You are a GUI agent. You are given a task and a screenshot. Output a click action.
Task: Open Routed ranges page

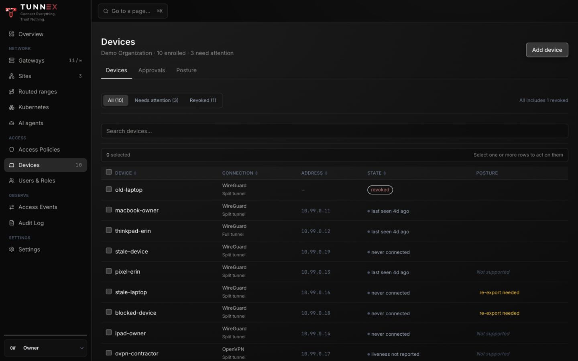45,91
